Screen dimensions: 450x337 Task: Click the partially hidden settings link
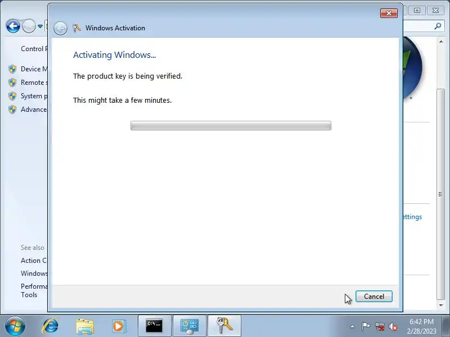click(x=413, y=217)
